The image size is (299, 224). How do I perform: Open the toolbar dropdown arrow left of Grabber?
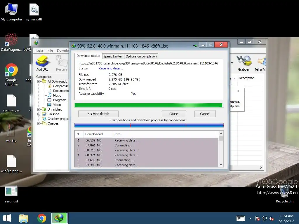[232, 63]
